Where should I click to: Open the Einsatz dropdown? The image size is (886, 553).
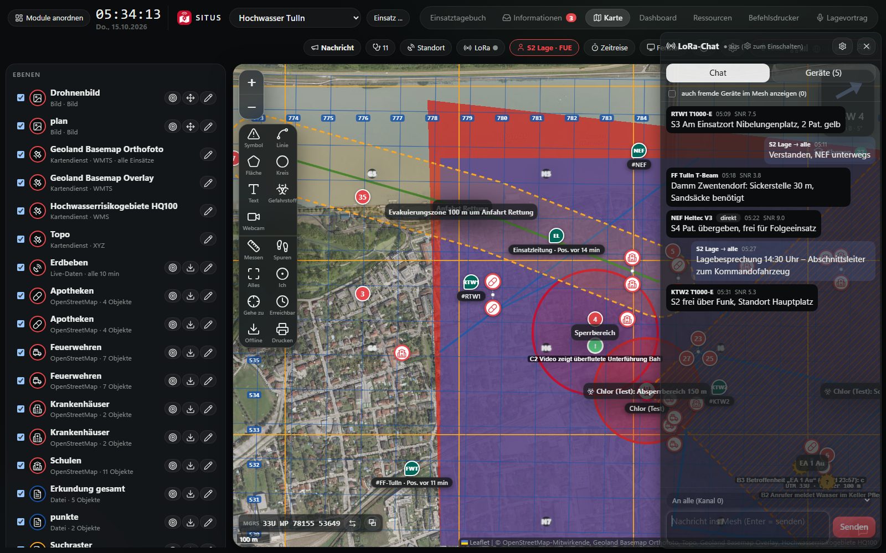pos(388,18)
